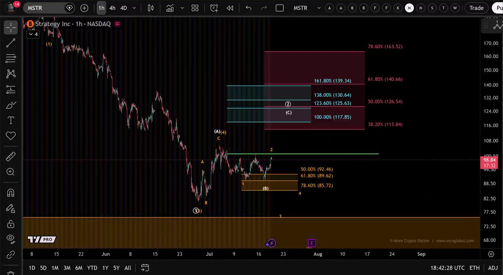Open the Fibonacci/Gann tools group
503x275 pixels.
point(11,58)
